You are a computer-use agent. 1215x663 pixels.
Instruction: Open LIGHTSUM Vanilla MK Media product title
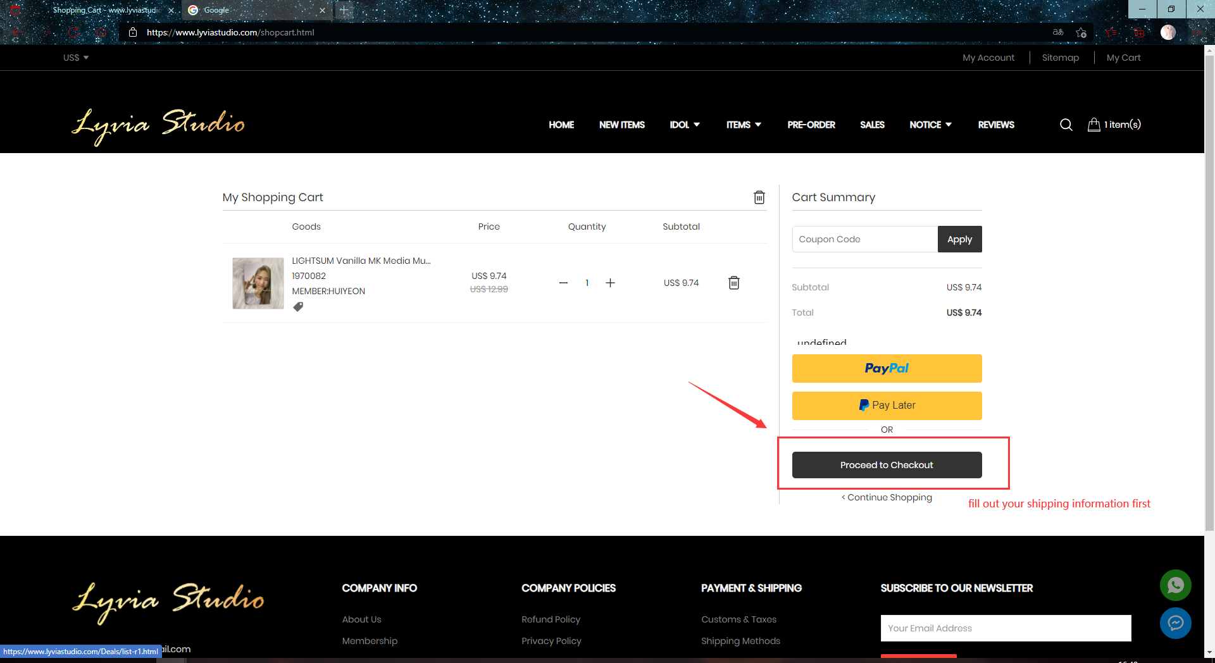coord(361,261)
